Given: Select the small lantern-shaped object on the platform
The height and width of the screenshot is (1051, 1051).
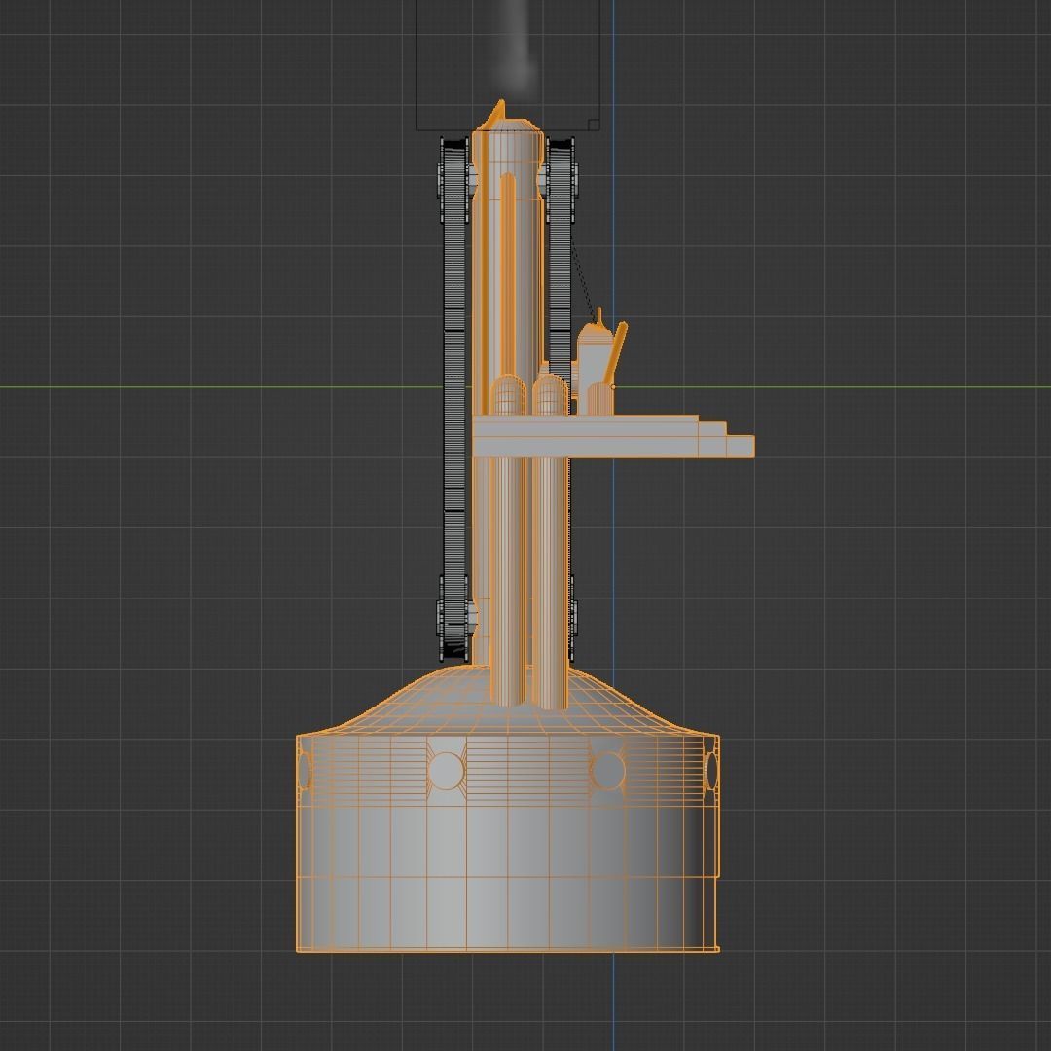Looking at the screenshot, I should (x=597, y=362).
